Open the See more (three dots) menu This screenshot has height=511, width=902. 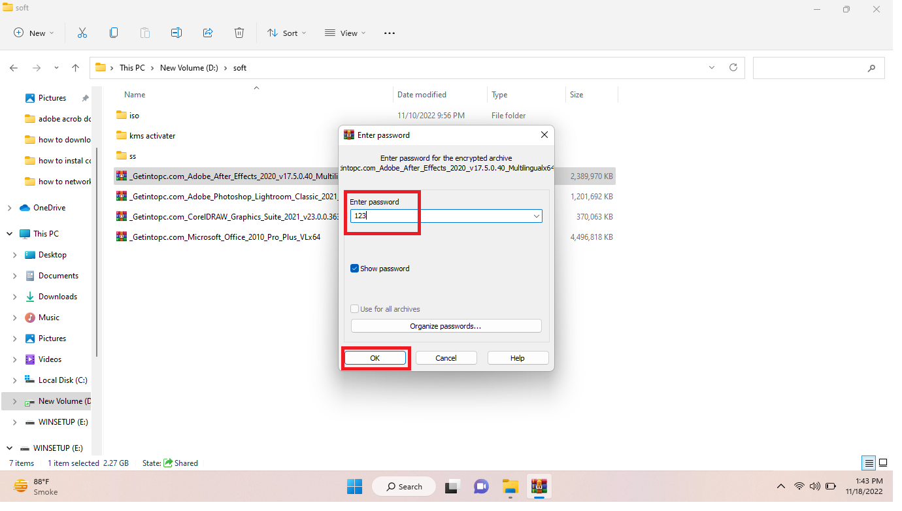tap(390, 33)
